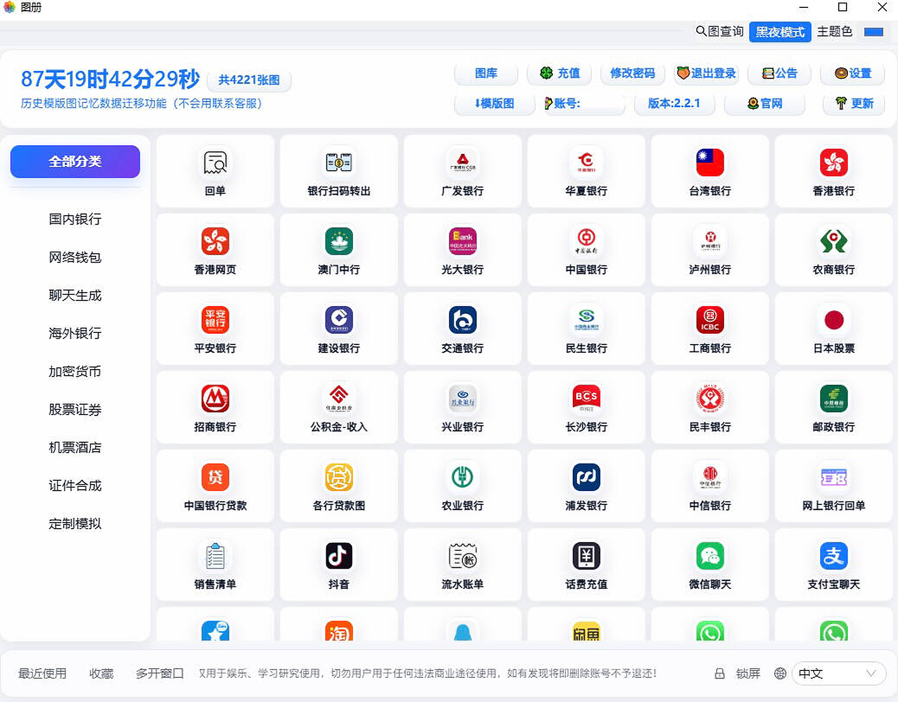Open the 官网 website button
The width and height of the screenshot is (898, 702).
click(x=765, y=103)
